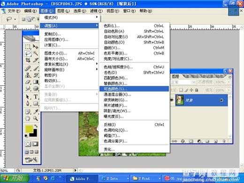
Task: Click add layer style icon
Action: pyautogui.click(x=183, y=141)
